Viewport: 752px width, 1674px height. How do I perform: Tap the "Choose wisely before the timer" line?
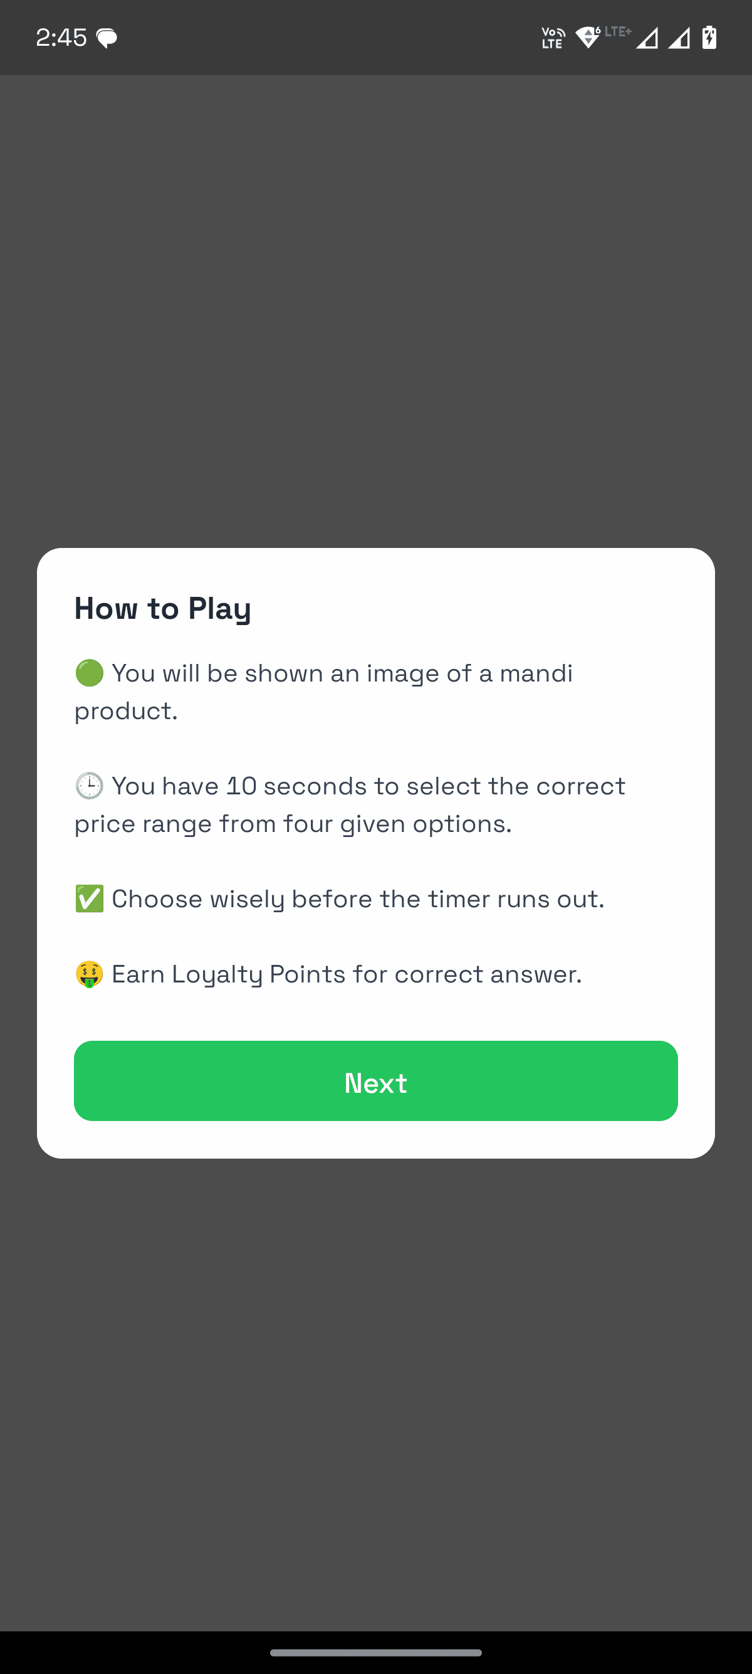(357, 900)
